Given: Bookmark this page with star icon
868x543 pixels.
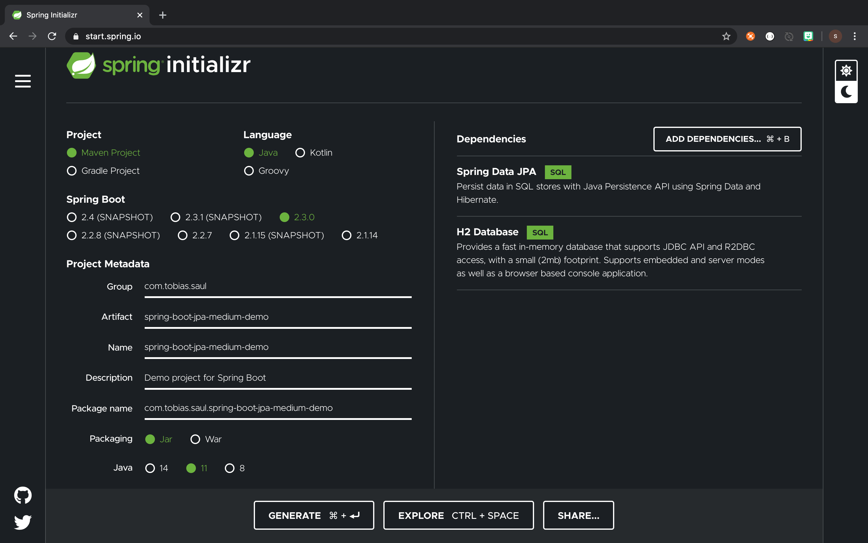Looking at the screenshot, I should tap(726, 36).
